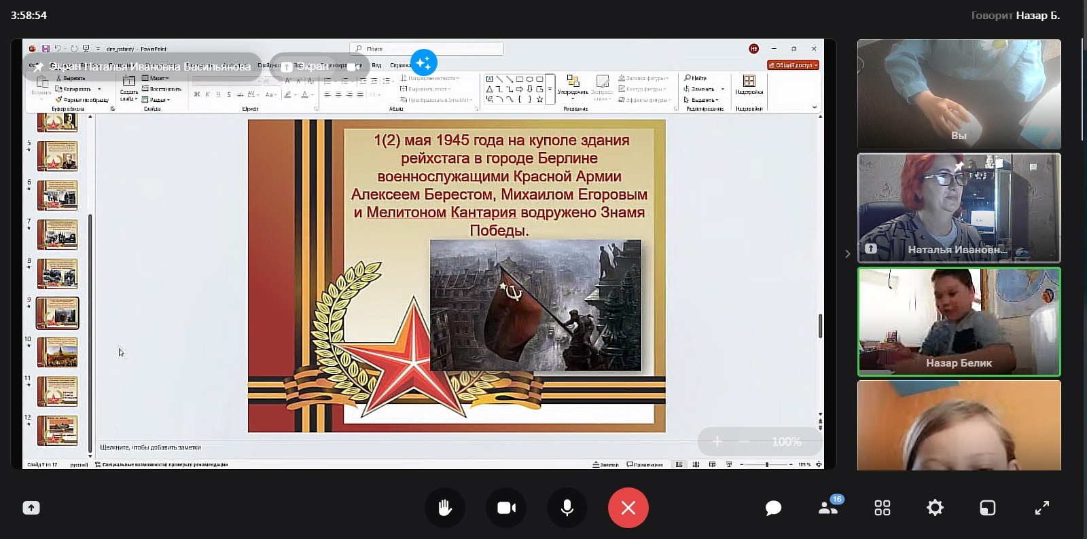Viewport: 1087px width, 539px height.
Task: Open "Копировать" dropdown arrow
Action: coord(99,89)
